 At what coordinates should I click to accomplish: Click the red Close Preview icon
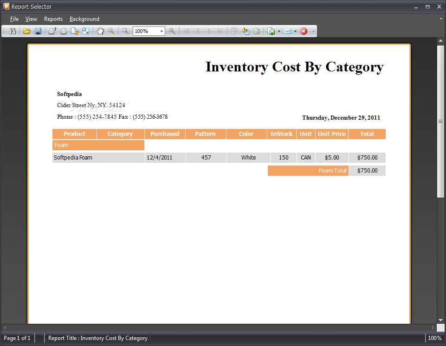tap(304, 31)
